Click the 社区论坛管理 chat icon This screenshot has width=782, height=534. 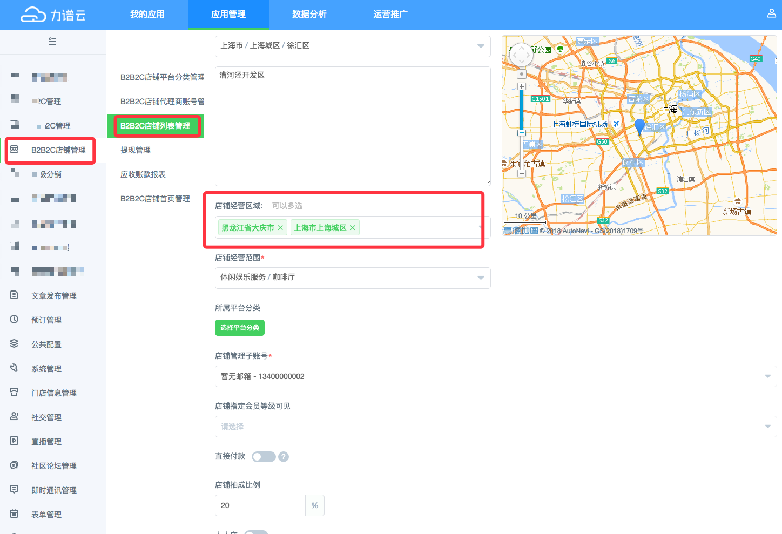tap(15, 465)
